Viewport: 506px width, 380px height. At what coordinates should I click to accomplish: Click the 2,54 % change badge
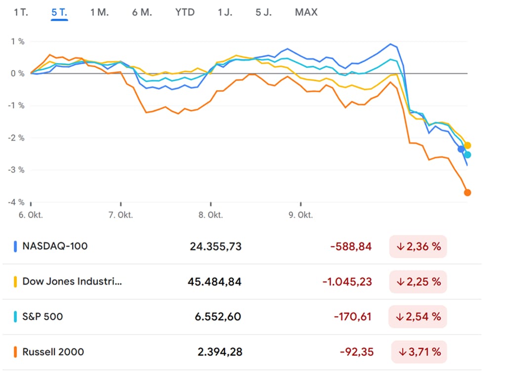pyautogui.click(x=418, y=317)
